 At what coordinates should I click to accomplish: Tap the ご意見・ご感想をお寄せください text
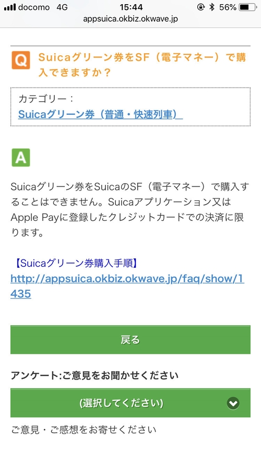point(84,430)
